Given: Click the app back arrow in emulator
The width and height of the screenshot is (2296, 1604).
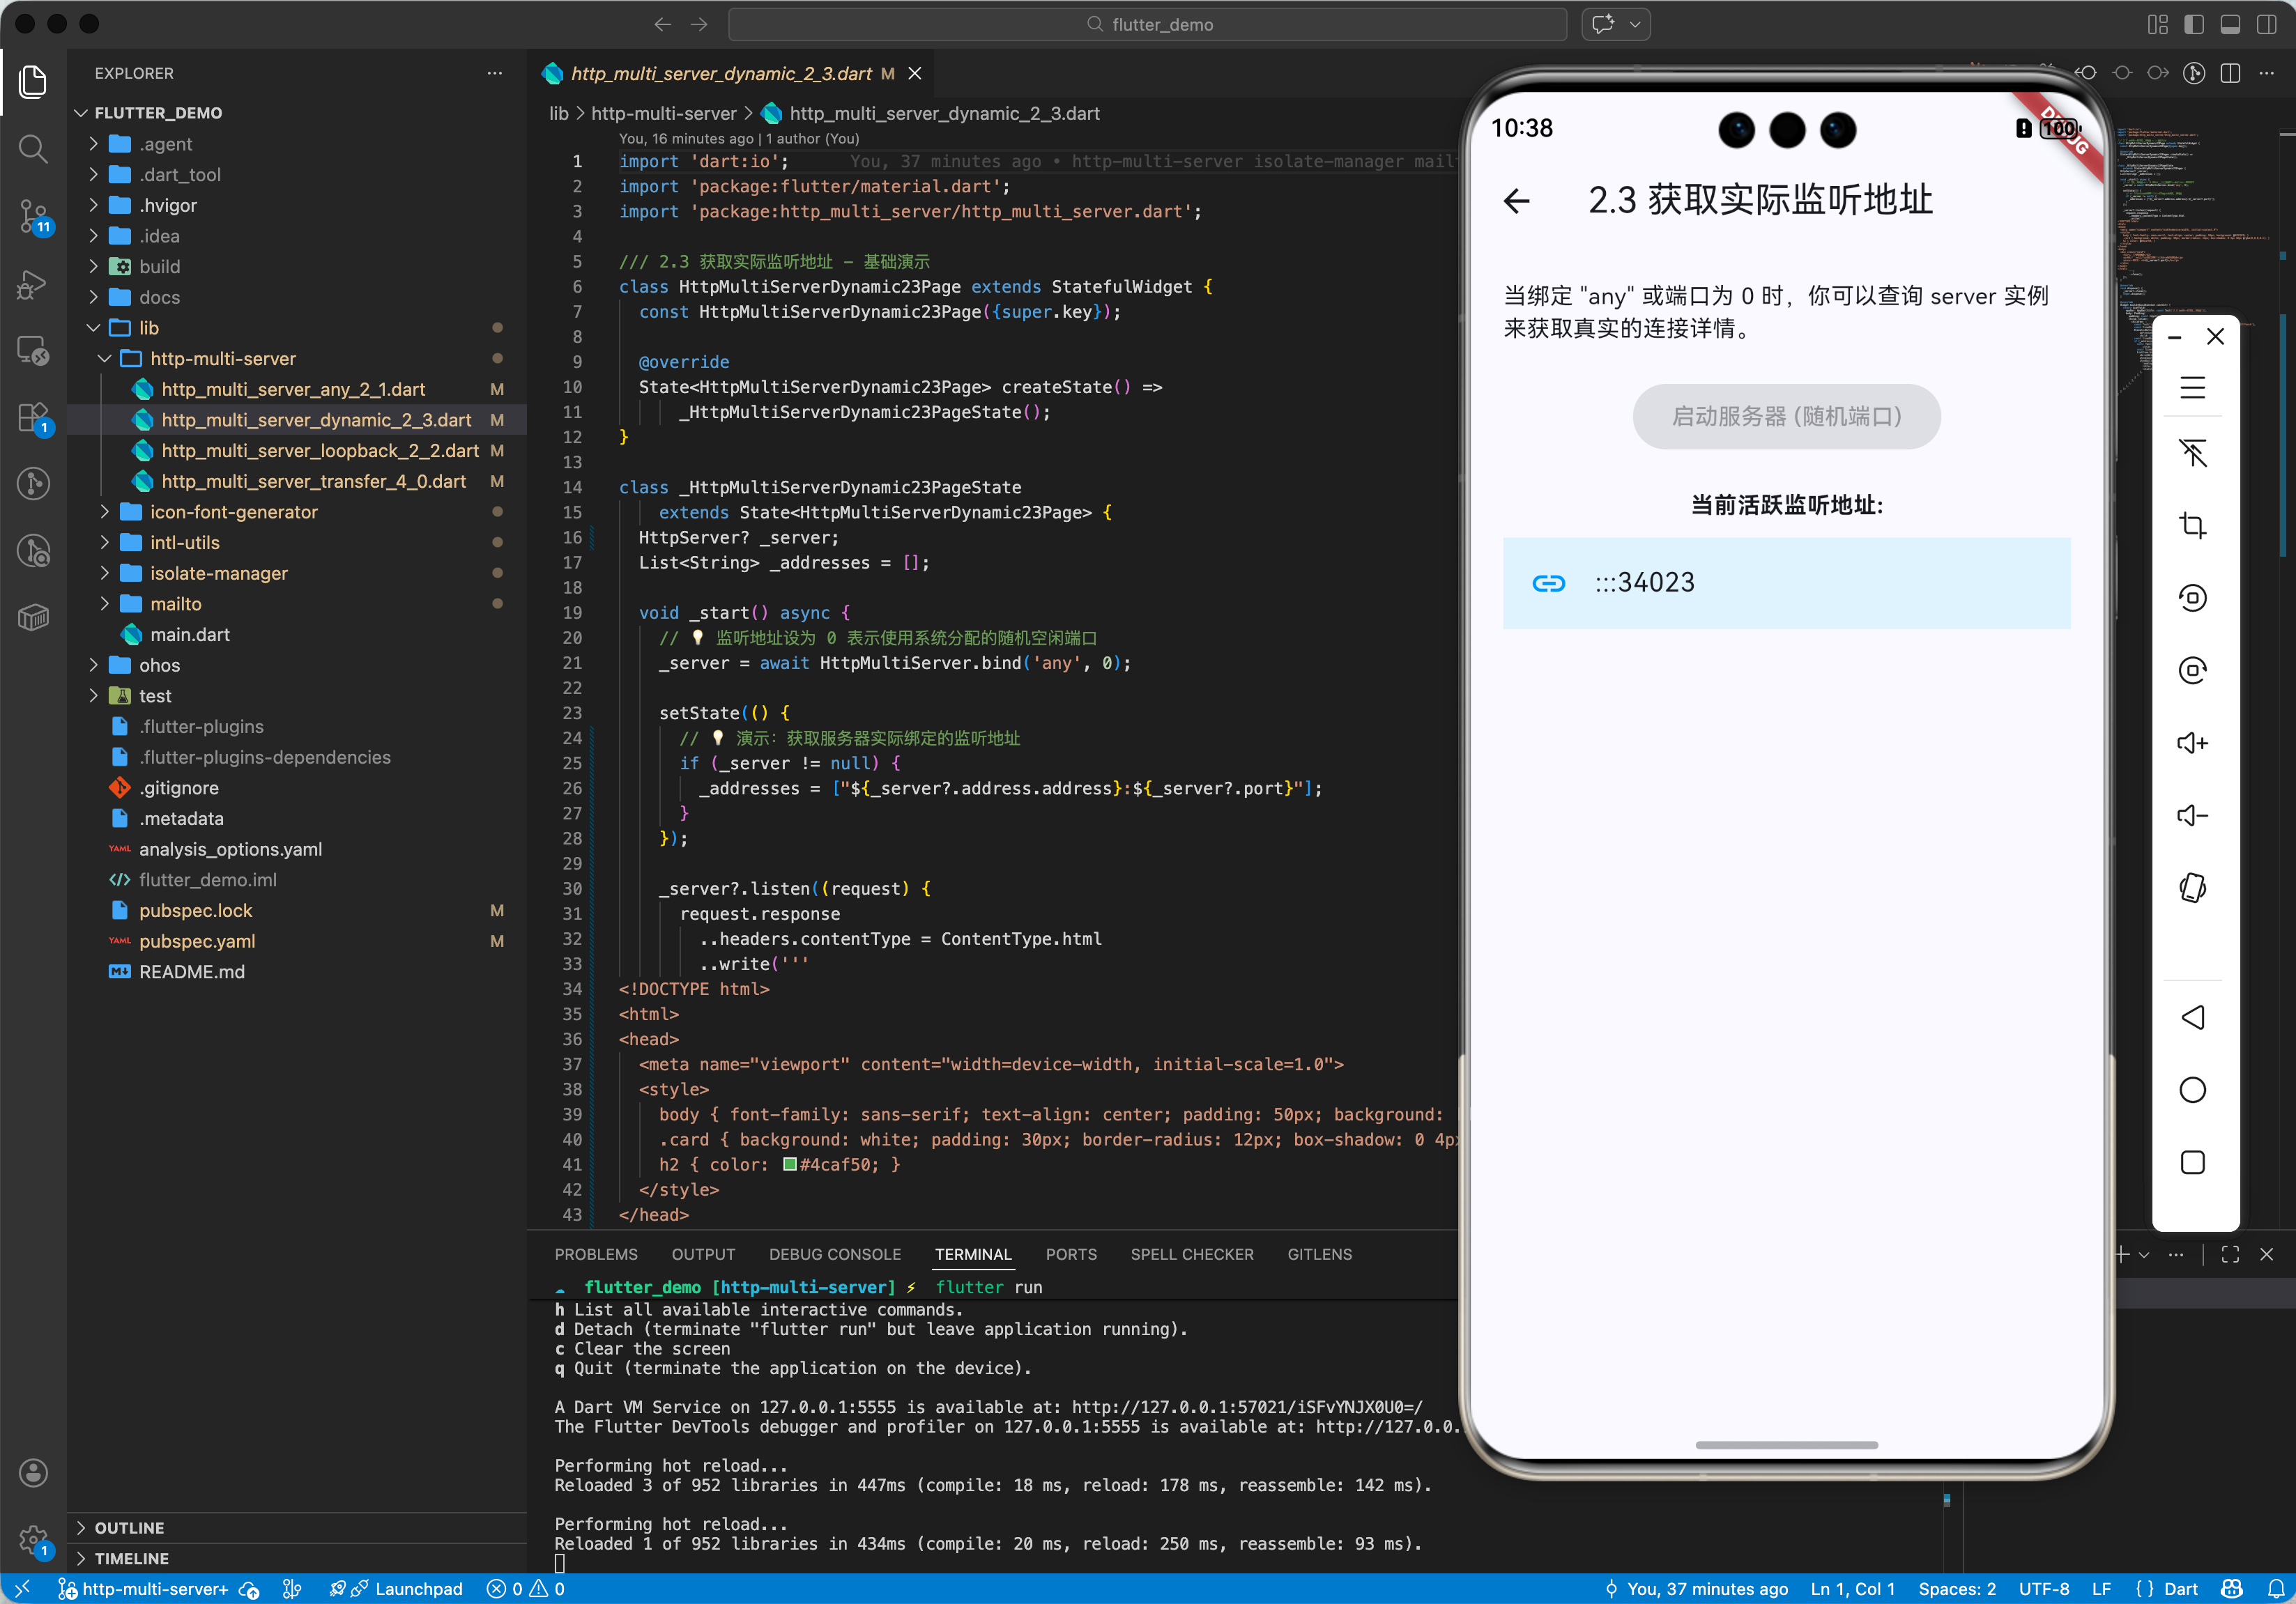Looking at the screenshot, I should [x=1517, y=201].
